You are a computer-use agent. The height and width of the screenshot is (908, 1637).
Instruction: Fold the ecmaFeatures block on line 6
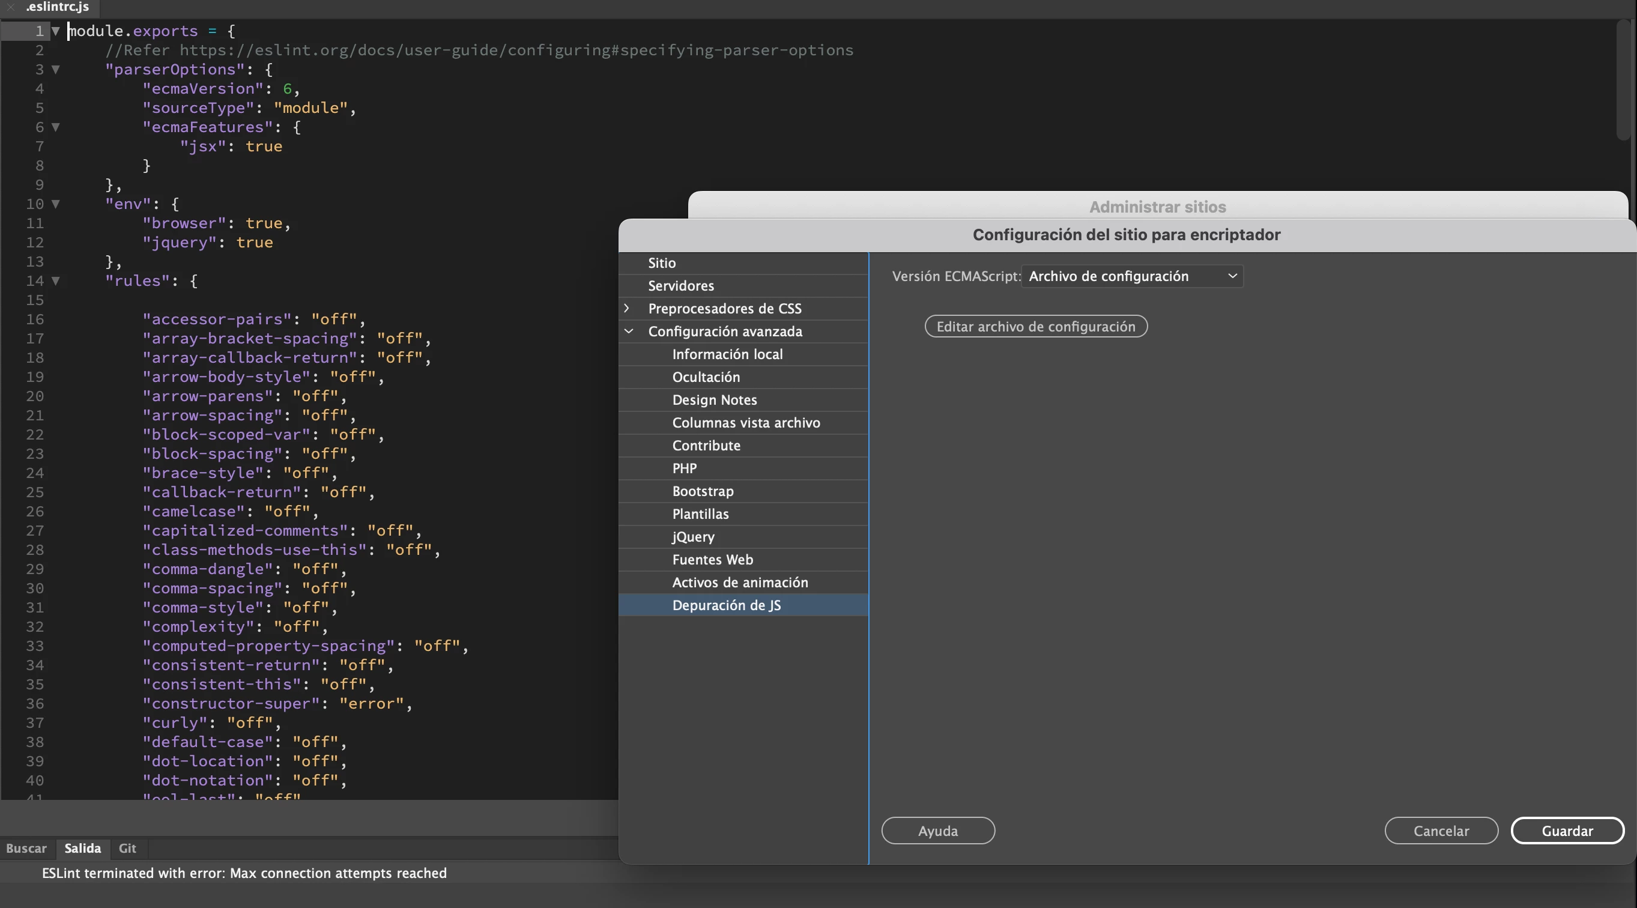click(x=55, y=127)
